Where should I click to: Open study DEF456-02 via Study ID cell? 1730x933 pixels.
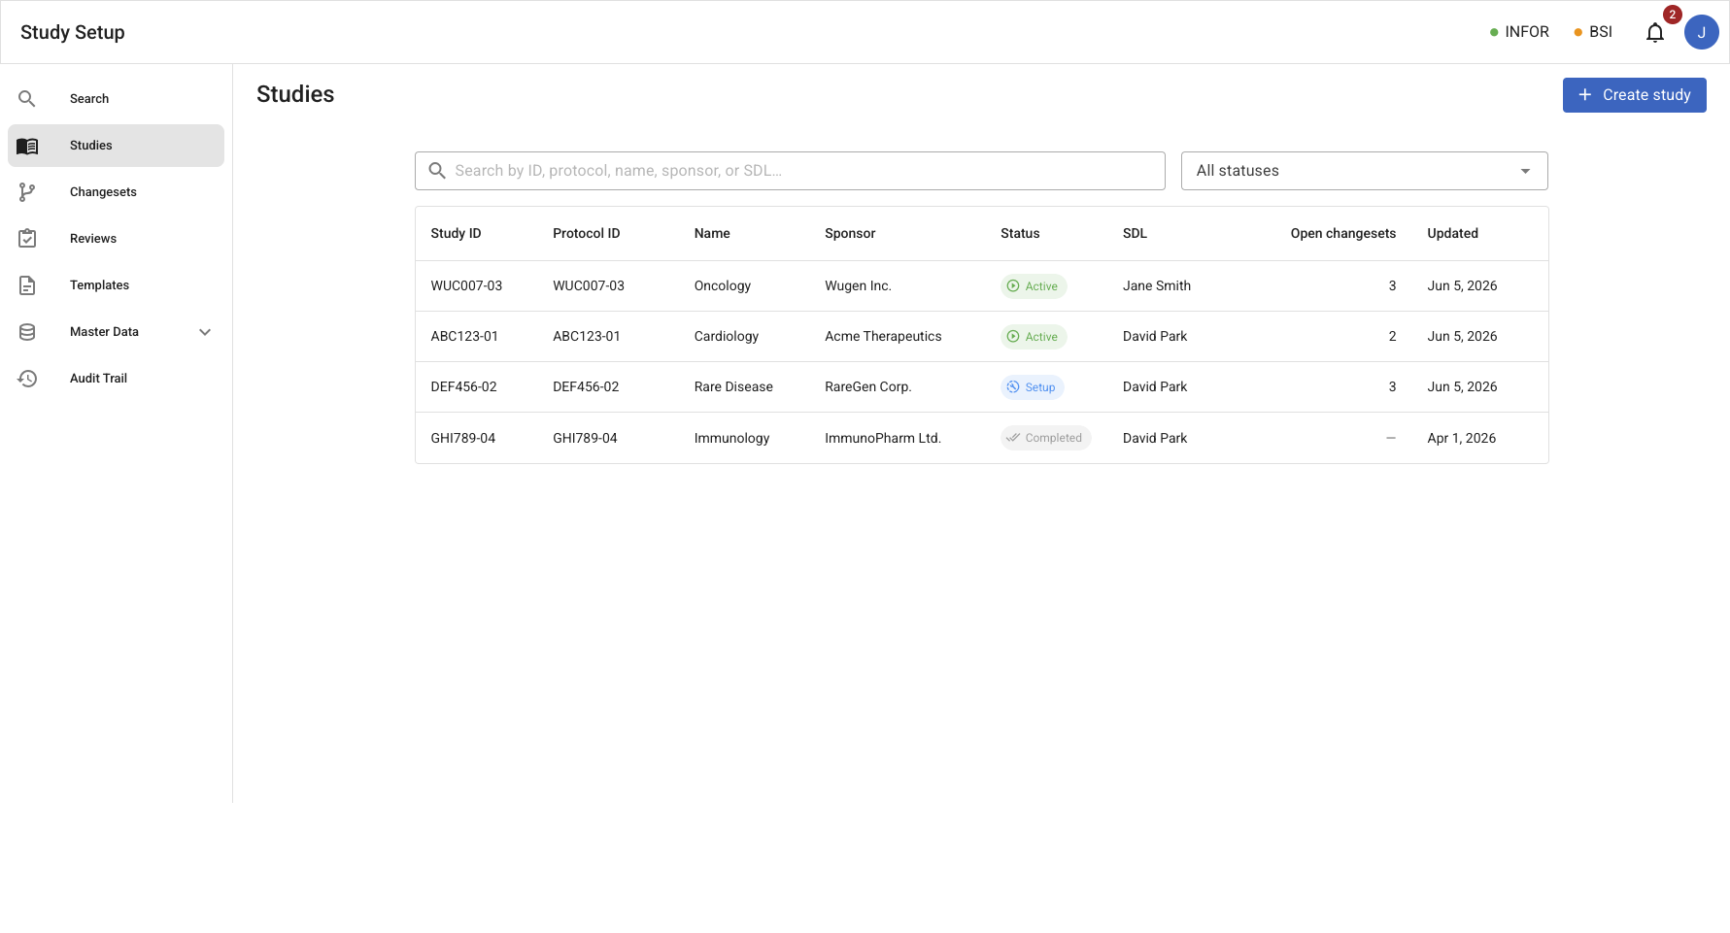[x=463, y=387]
